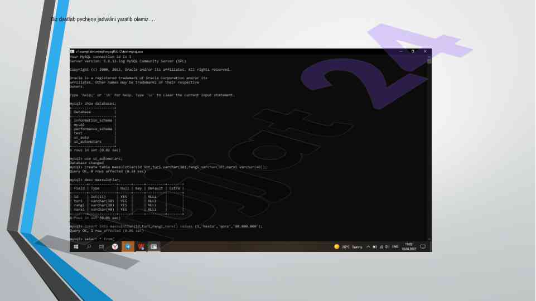Screen dimensions: 536x301
Task: Open the clock and date flyout
Action: (x=409, y=246)
